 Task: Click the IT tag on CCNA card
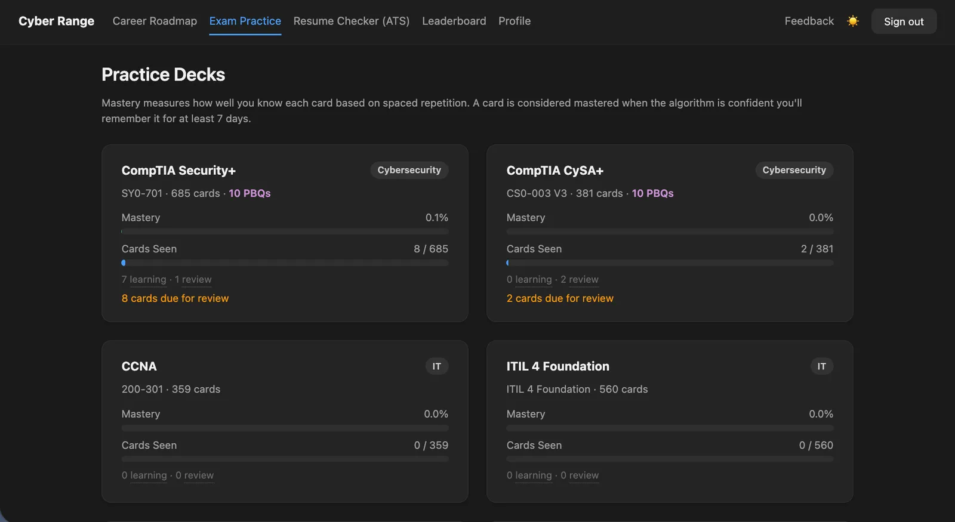pyautogui.click(x=437, y=366)
